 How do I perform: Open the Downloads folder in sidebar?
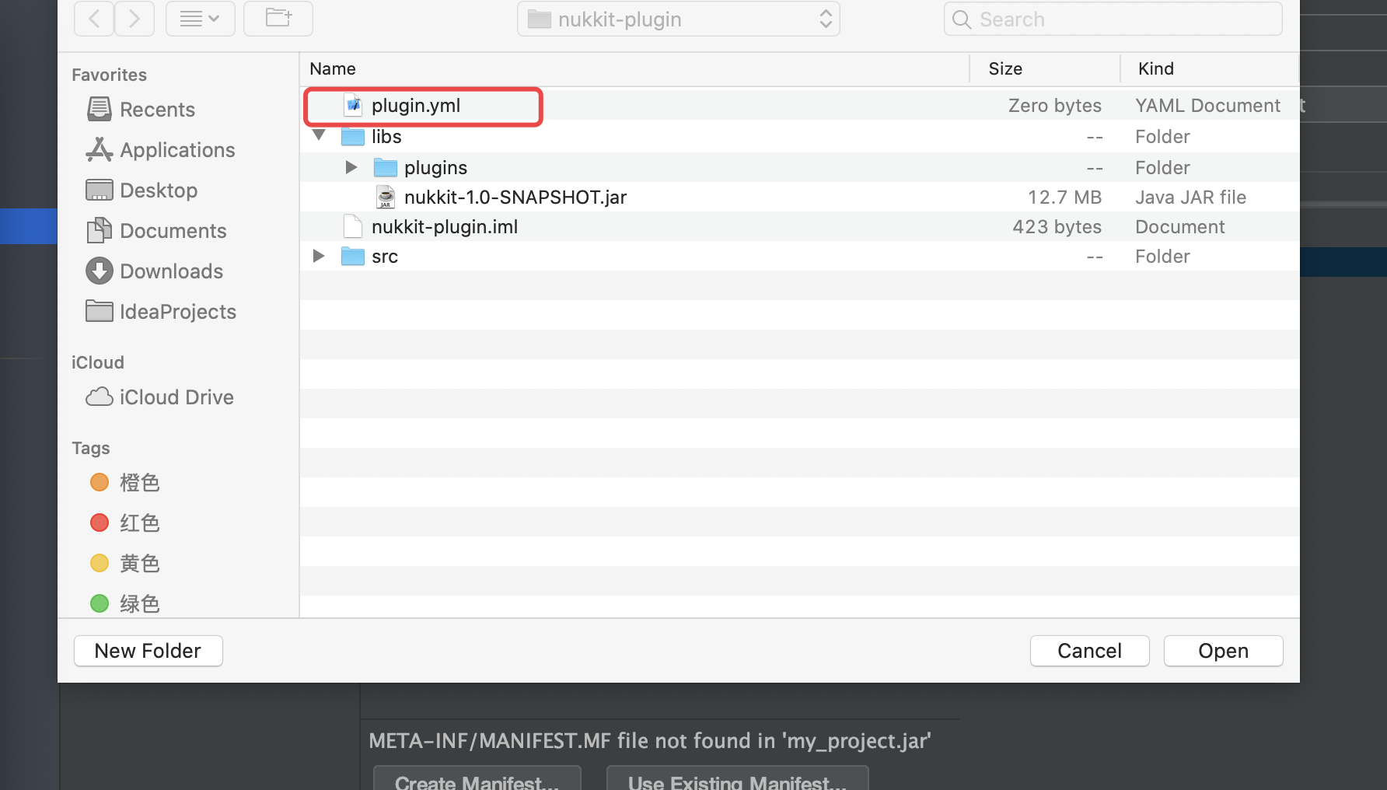point(171,271)
